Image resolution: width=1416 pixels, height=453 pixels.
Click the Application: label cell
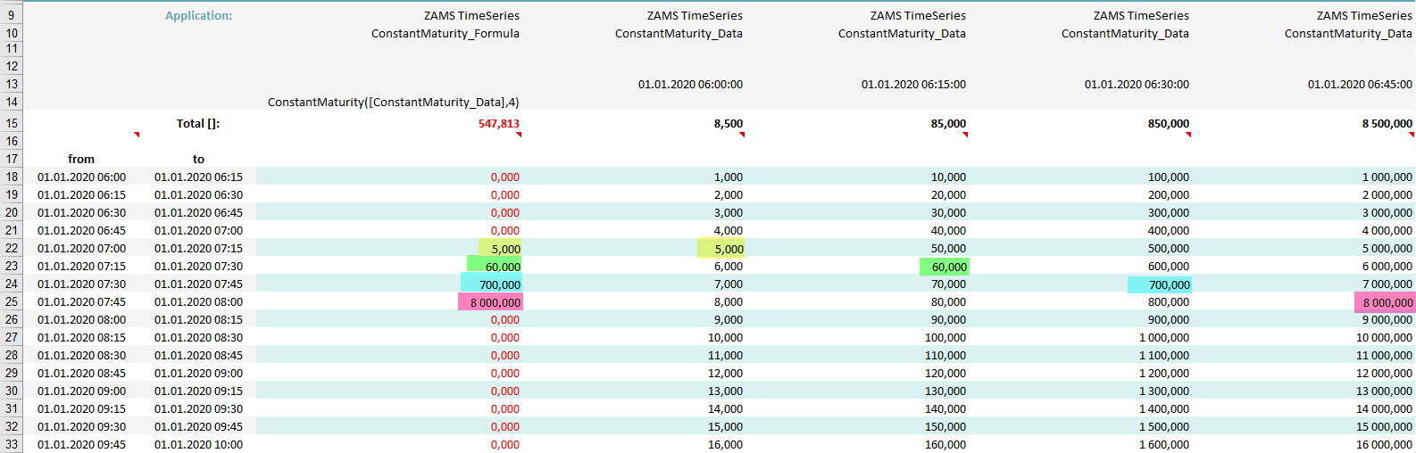[x=198, y=16]
